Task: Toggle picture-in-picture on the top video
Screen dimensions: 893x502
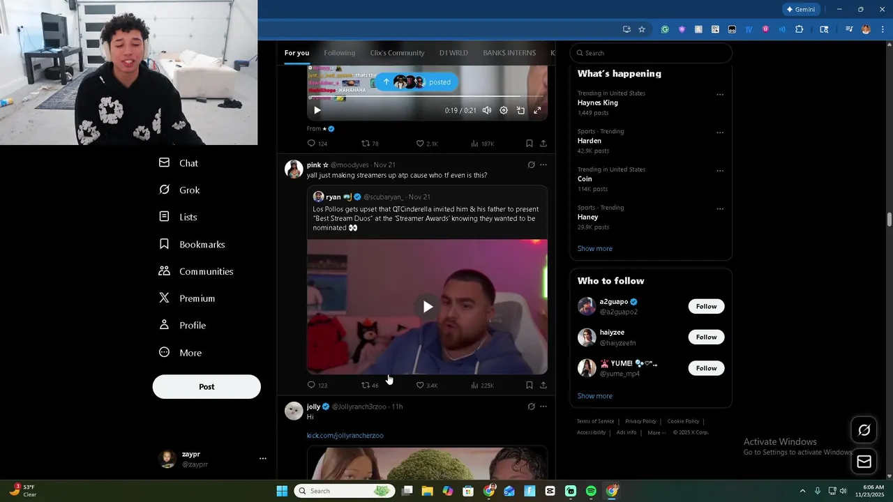Action: point(520,110)
